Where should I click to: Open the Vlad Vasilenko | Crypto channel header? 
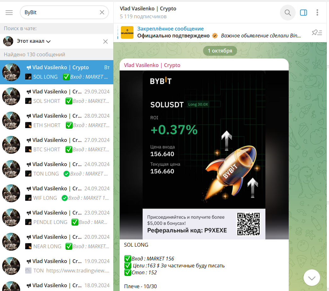[148, 12]
